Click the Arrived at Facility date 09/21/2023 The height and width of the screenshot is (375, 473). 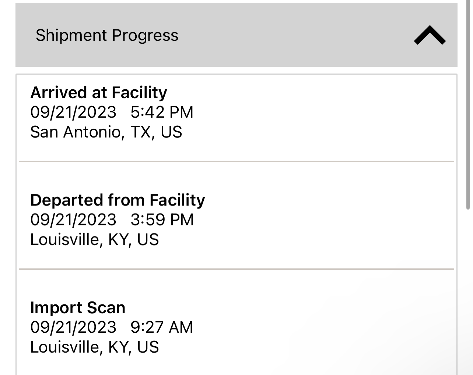point(73,112)
